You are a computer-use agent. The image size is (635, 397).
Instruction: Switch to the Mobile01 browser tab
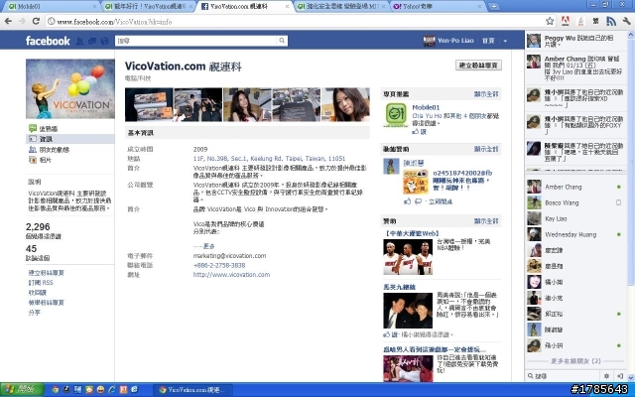[x=51, y=7]
